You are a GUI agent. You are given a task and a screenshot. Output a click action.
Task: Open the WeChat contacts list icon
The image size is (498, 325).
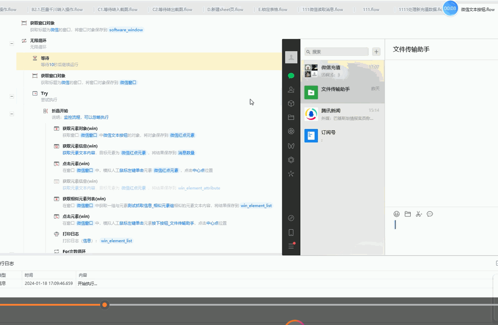(291, 89)
